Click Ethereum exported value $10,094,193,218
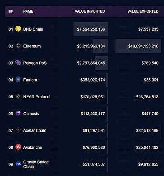 pyautogui.click(x=143, y=46)
